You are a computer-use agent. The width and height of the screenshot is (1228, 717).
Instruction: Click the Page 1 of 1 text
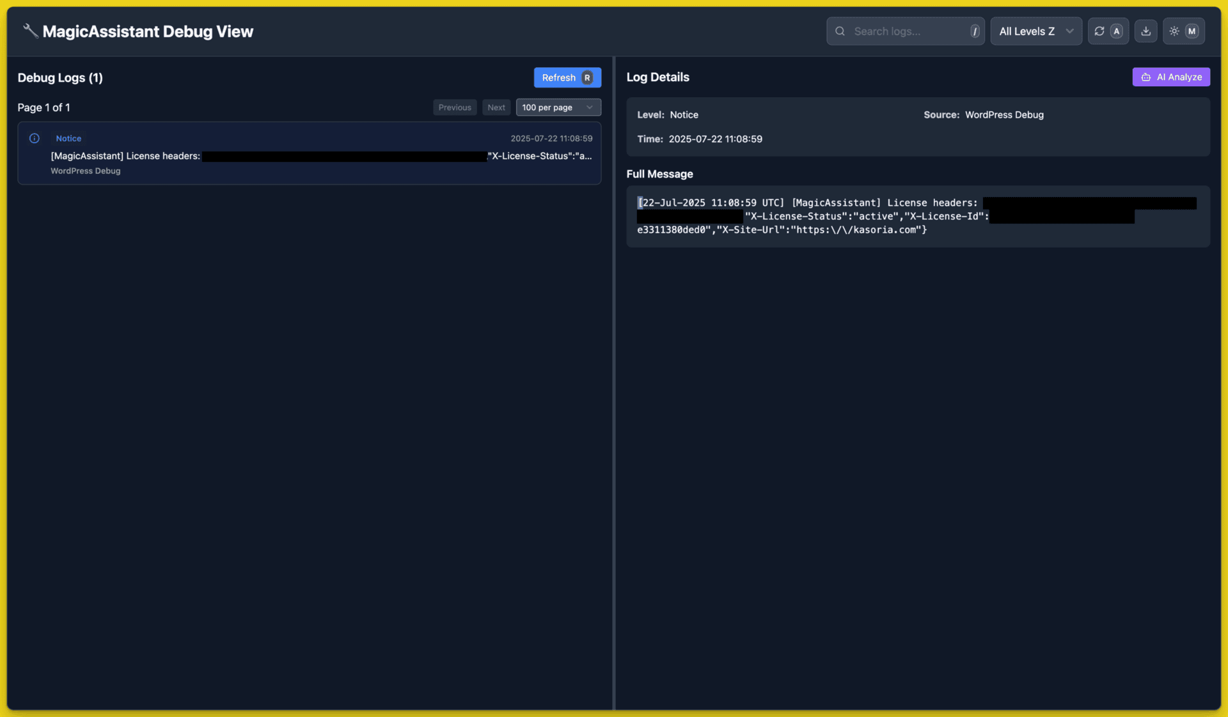[43, 107]
